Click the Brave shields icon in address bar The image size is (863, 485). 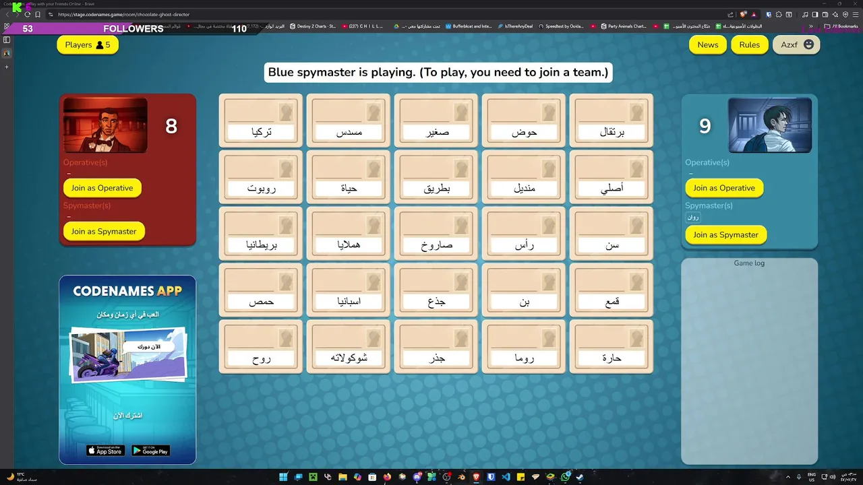point(743,14)
